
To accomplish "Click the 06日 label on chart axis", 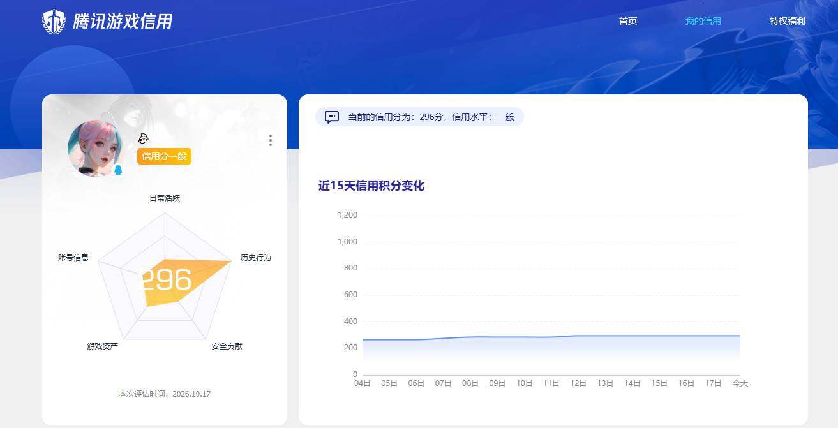I will pyautogui.click(x=416, y=383).
